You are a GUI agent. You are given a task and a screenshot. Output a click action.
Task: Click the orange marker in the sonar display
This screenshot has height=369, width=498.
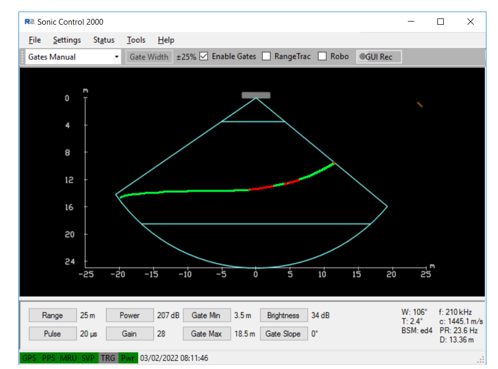click(x=419, y=104)
